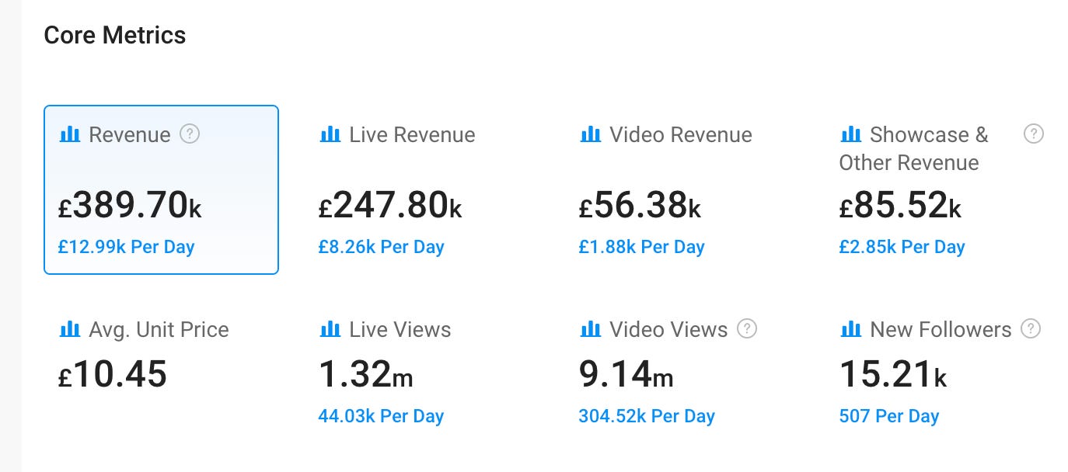
Task: Click the bar chart icon beside Revenue
Action: coord(70,134)
